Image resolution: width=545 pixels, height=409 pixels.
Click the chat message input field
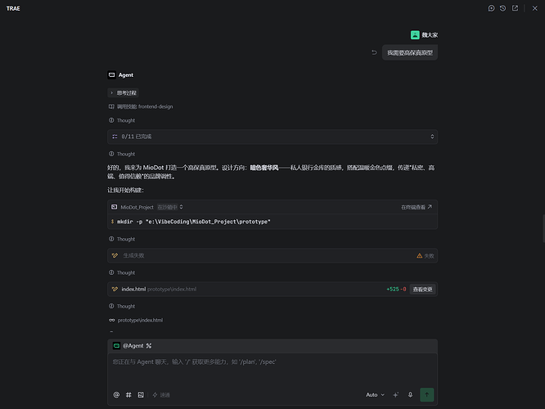point(272,369)
